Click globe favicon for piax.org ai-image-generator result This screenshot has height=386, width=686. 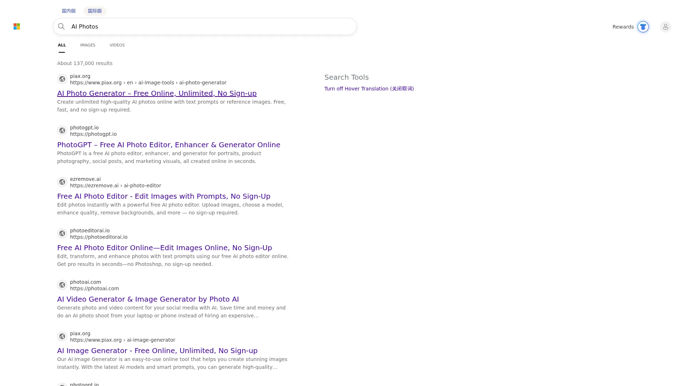62,336
